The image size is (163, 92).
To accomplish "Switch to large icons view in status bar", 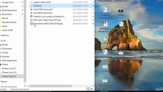I will pyautogui.click(x=92, y=89).
